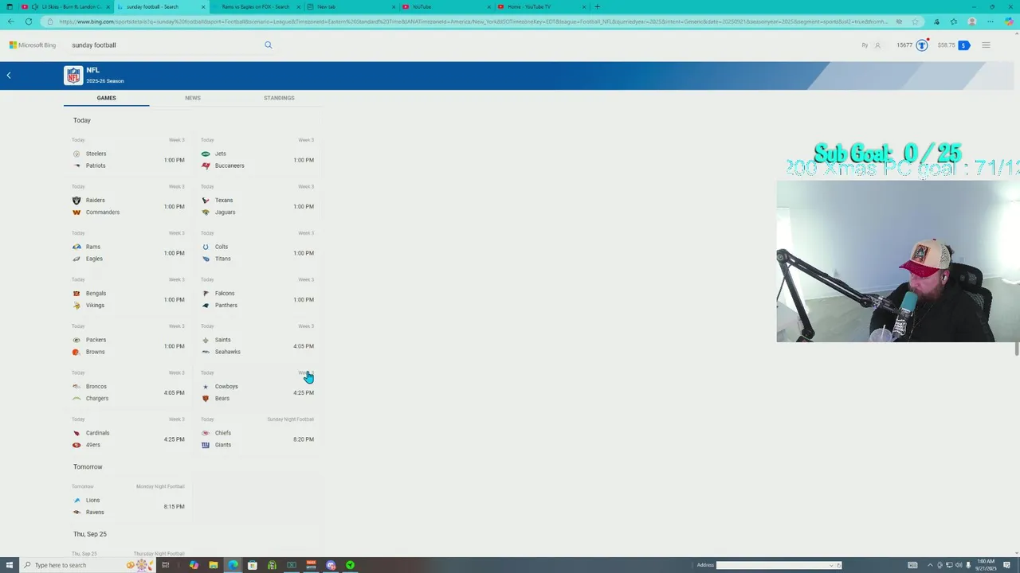The image size is (1020, 573).
Task: Go back using the NFL header arrow
Action: point(9,76)
